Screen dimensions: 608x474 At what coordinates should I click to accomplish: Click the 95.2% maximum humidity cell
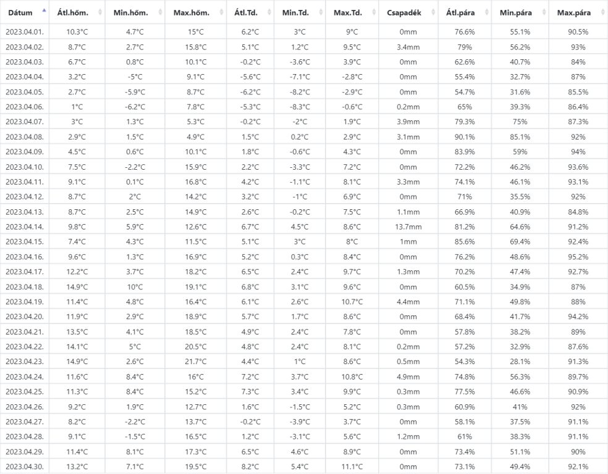577,257
